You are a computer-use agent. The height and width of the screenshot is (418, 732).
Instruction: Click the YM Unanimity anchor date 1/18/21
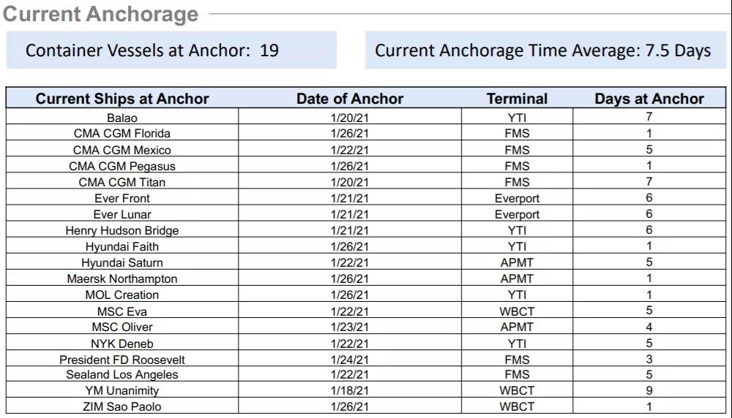pyautogui.click(x=350, y=391)
